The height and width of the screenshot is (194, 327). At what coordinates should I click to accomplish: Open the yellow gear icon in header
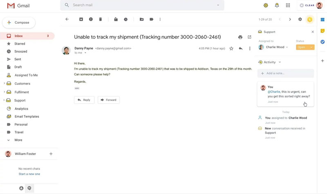(x=266, y=5)
